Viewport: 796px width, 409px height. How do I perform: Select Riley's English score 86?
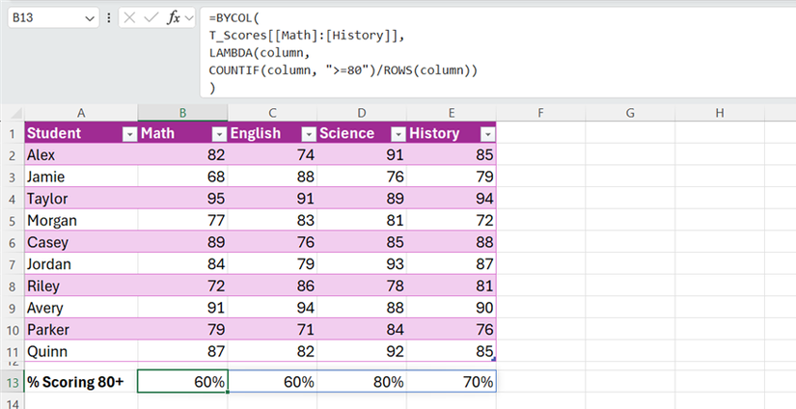point(273,286)
